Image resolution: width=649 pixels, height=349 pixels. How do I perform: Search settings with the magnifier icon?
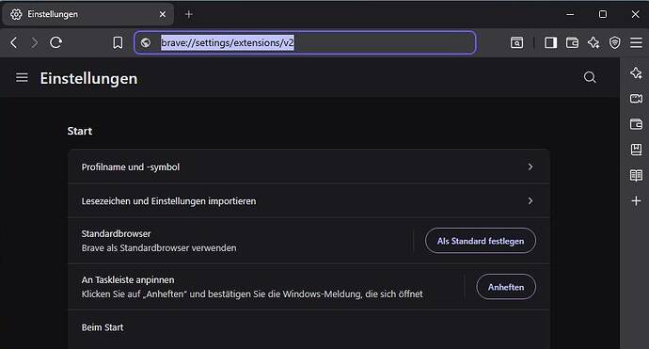pos(590,77)
